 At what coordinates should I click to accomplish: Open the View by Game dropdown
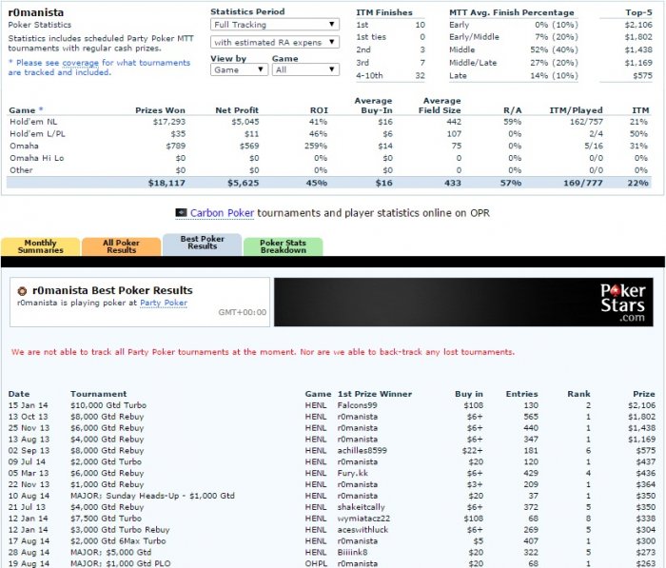[239, 69]
